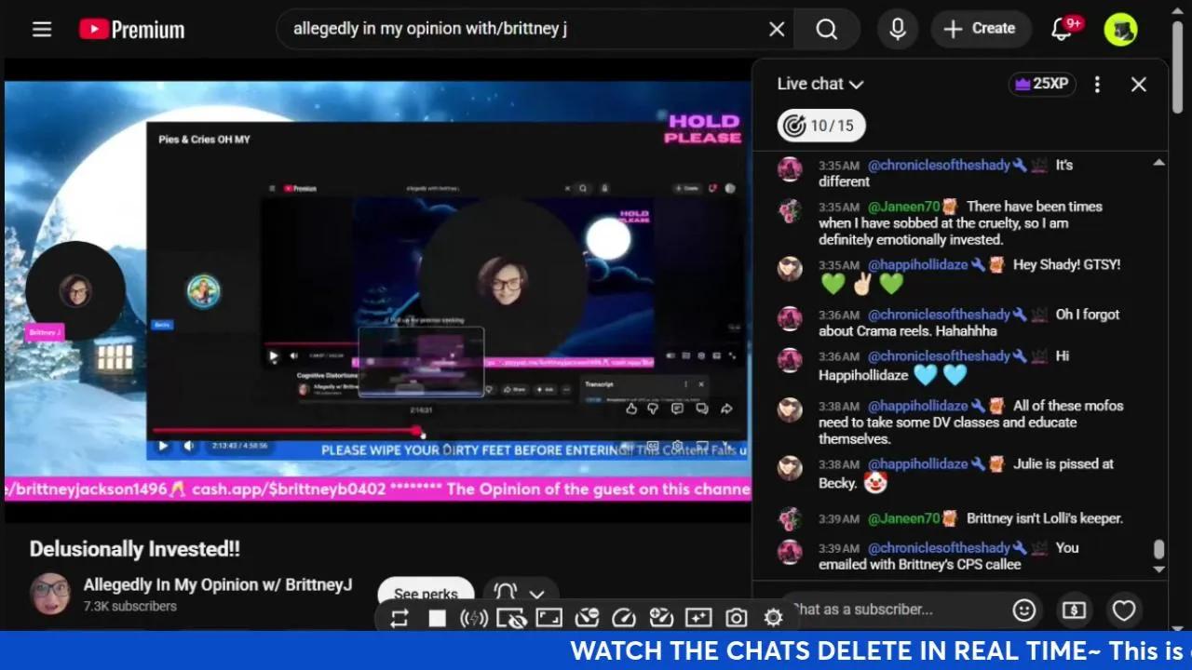Click @Janeen70 avatar at 3:35 AM message
The image size is (1192, 670).
tap(790, 210)
